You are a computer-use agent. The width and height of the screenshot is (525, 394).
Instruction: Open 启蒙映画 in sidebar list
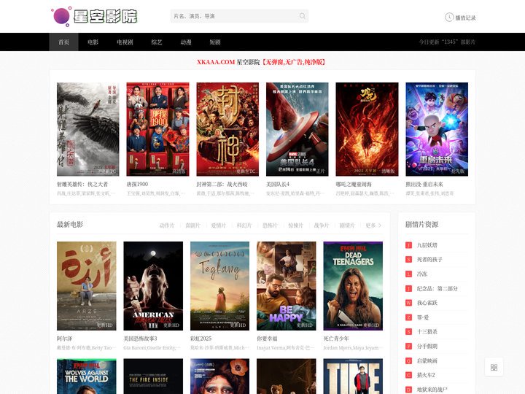pyautogui.click(x=427, y=361)
